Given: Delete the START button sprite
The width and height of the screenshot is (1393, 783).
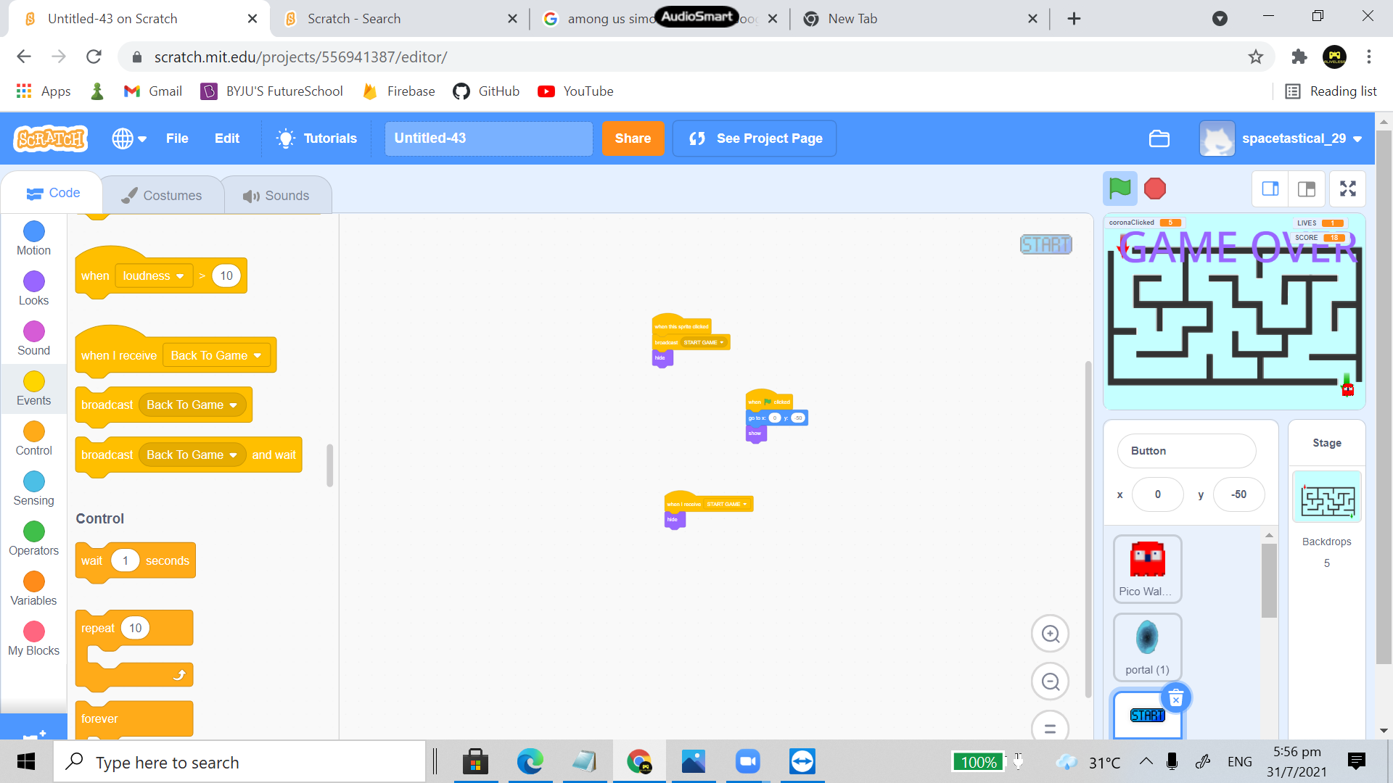Looking at the screenshot, I should 1176,698.
